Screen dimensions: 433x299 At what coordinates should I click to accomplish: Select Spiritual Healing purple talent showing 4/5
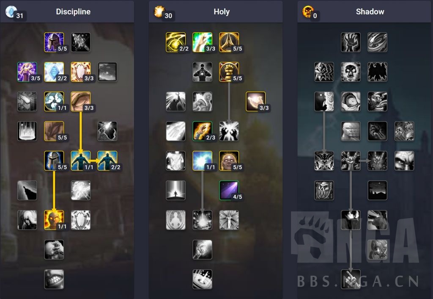click(229, 190)
